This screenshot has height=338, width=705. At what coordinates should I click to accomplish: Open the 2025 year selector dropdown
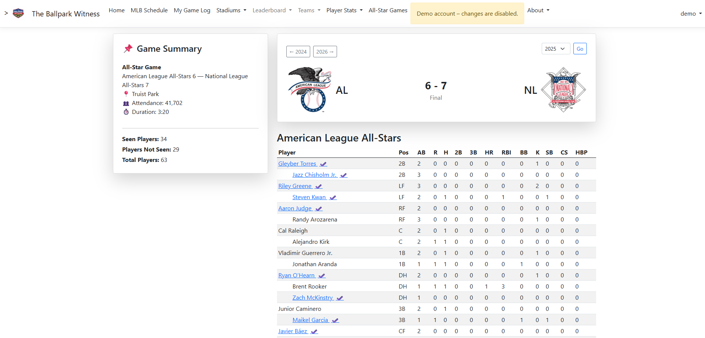coord(555,49)
